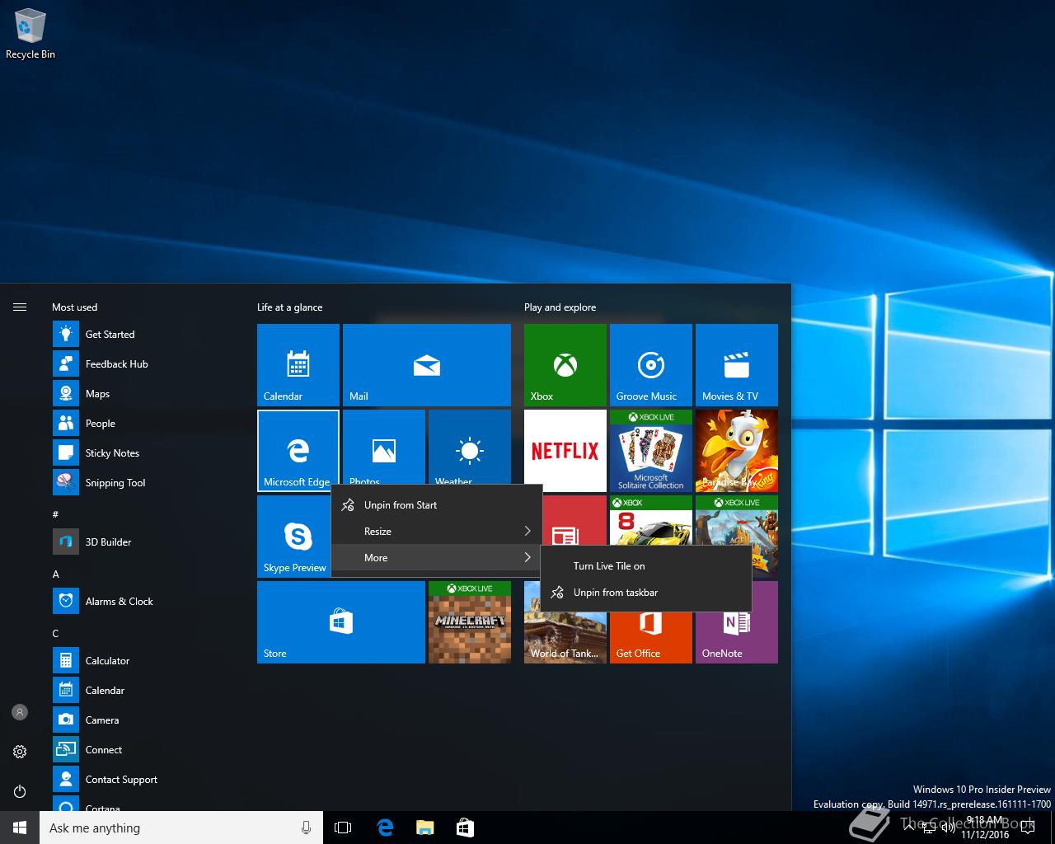Open the volume icon in system tray
Viewport: 1055px width, 844px height.
pos(947,829)
